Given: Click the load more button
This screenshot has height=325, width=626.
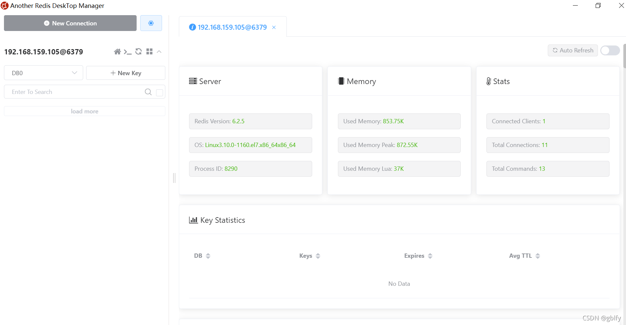Looking at the screenshot, I should tap(84, 111).
